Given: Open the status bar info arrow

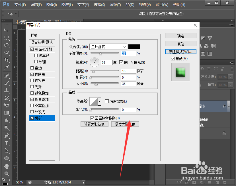Looking at the screenshot, I should point(83,183).
